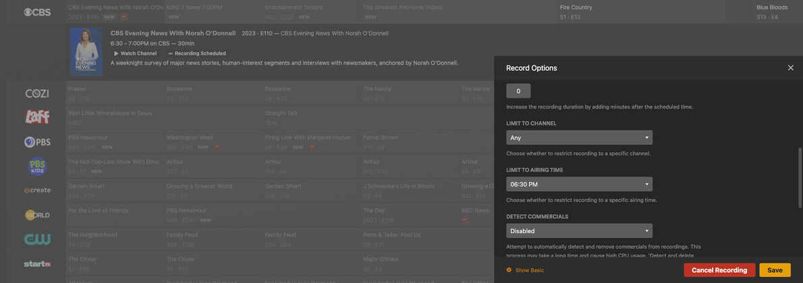Click the extra minutes input field
Image resolution: width=803 pixels, height=283 pixels.
tap(518, 91)
